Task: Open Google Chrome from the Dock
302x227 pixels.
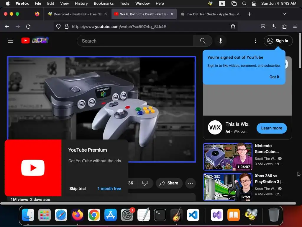Action: [x=94, y=215]
